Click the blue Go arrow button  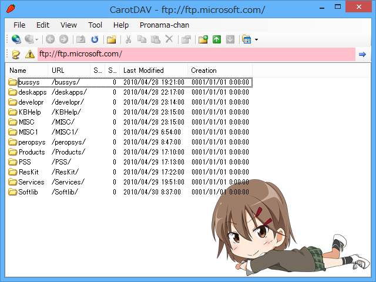click(362, 55)
